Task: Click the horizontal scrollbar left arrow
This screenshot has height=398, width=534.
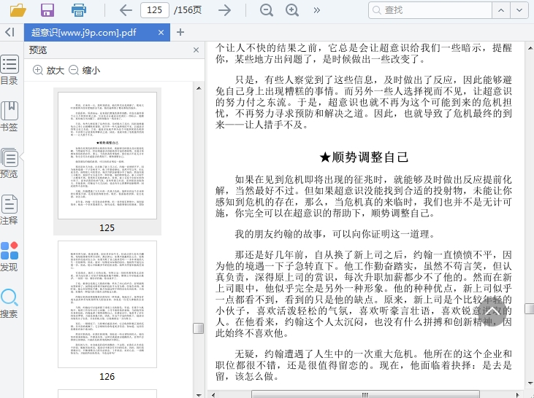Action: click(x=213, y=394)
